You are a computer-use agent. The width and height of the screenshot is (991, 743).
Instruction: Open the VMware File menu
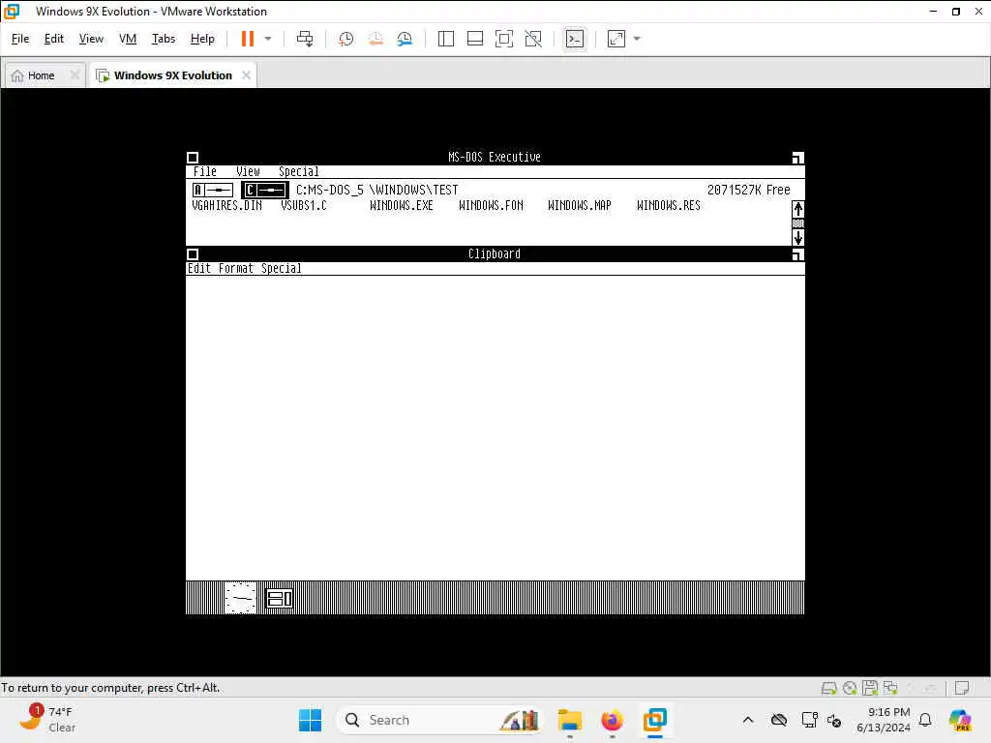pyautogui.click(x=20, y=39)
